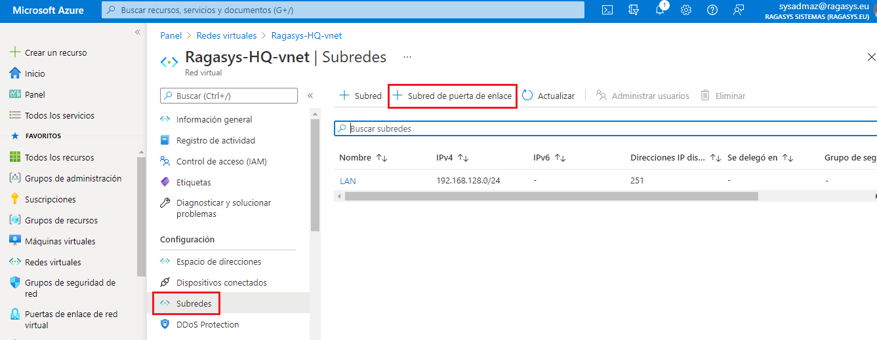Close the Subredes blade with the X
Viewport: 877px width, 340px height.
point(872,58)
